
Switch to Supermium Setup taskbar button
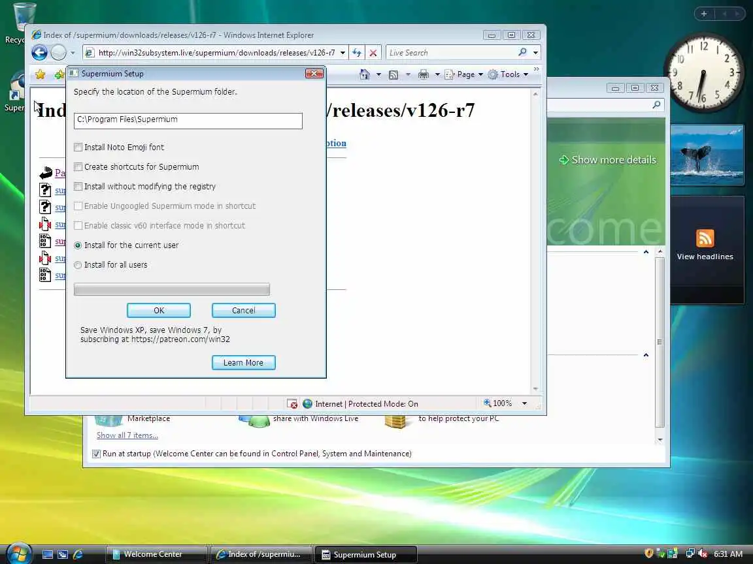pyautogui.click(x=365, y=555)
